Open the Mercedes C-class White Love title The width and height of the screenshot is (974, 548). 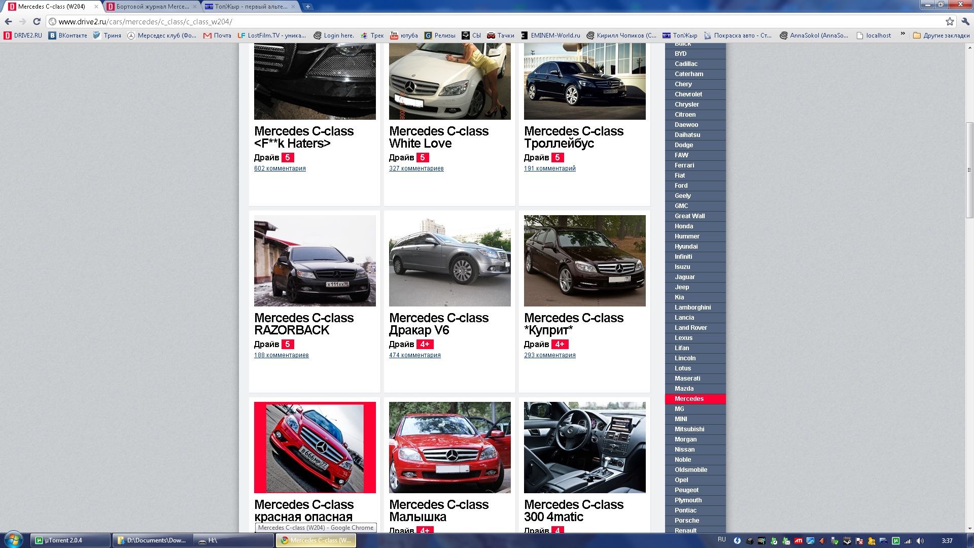439,137
